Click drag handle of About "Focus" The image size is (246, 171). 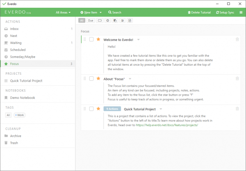(x=85, y=78)
